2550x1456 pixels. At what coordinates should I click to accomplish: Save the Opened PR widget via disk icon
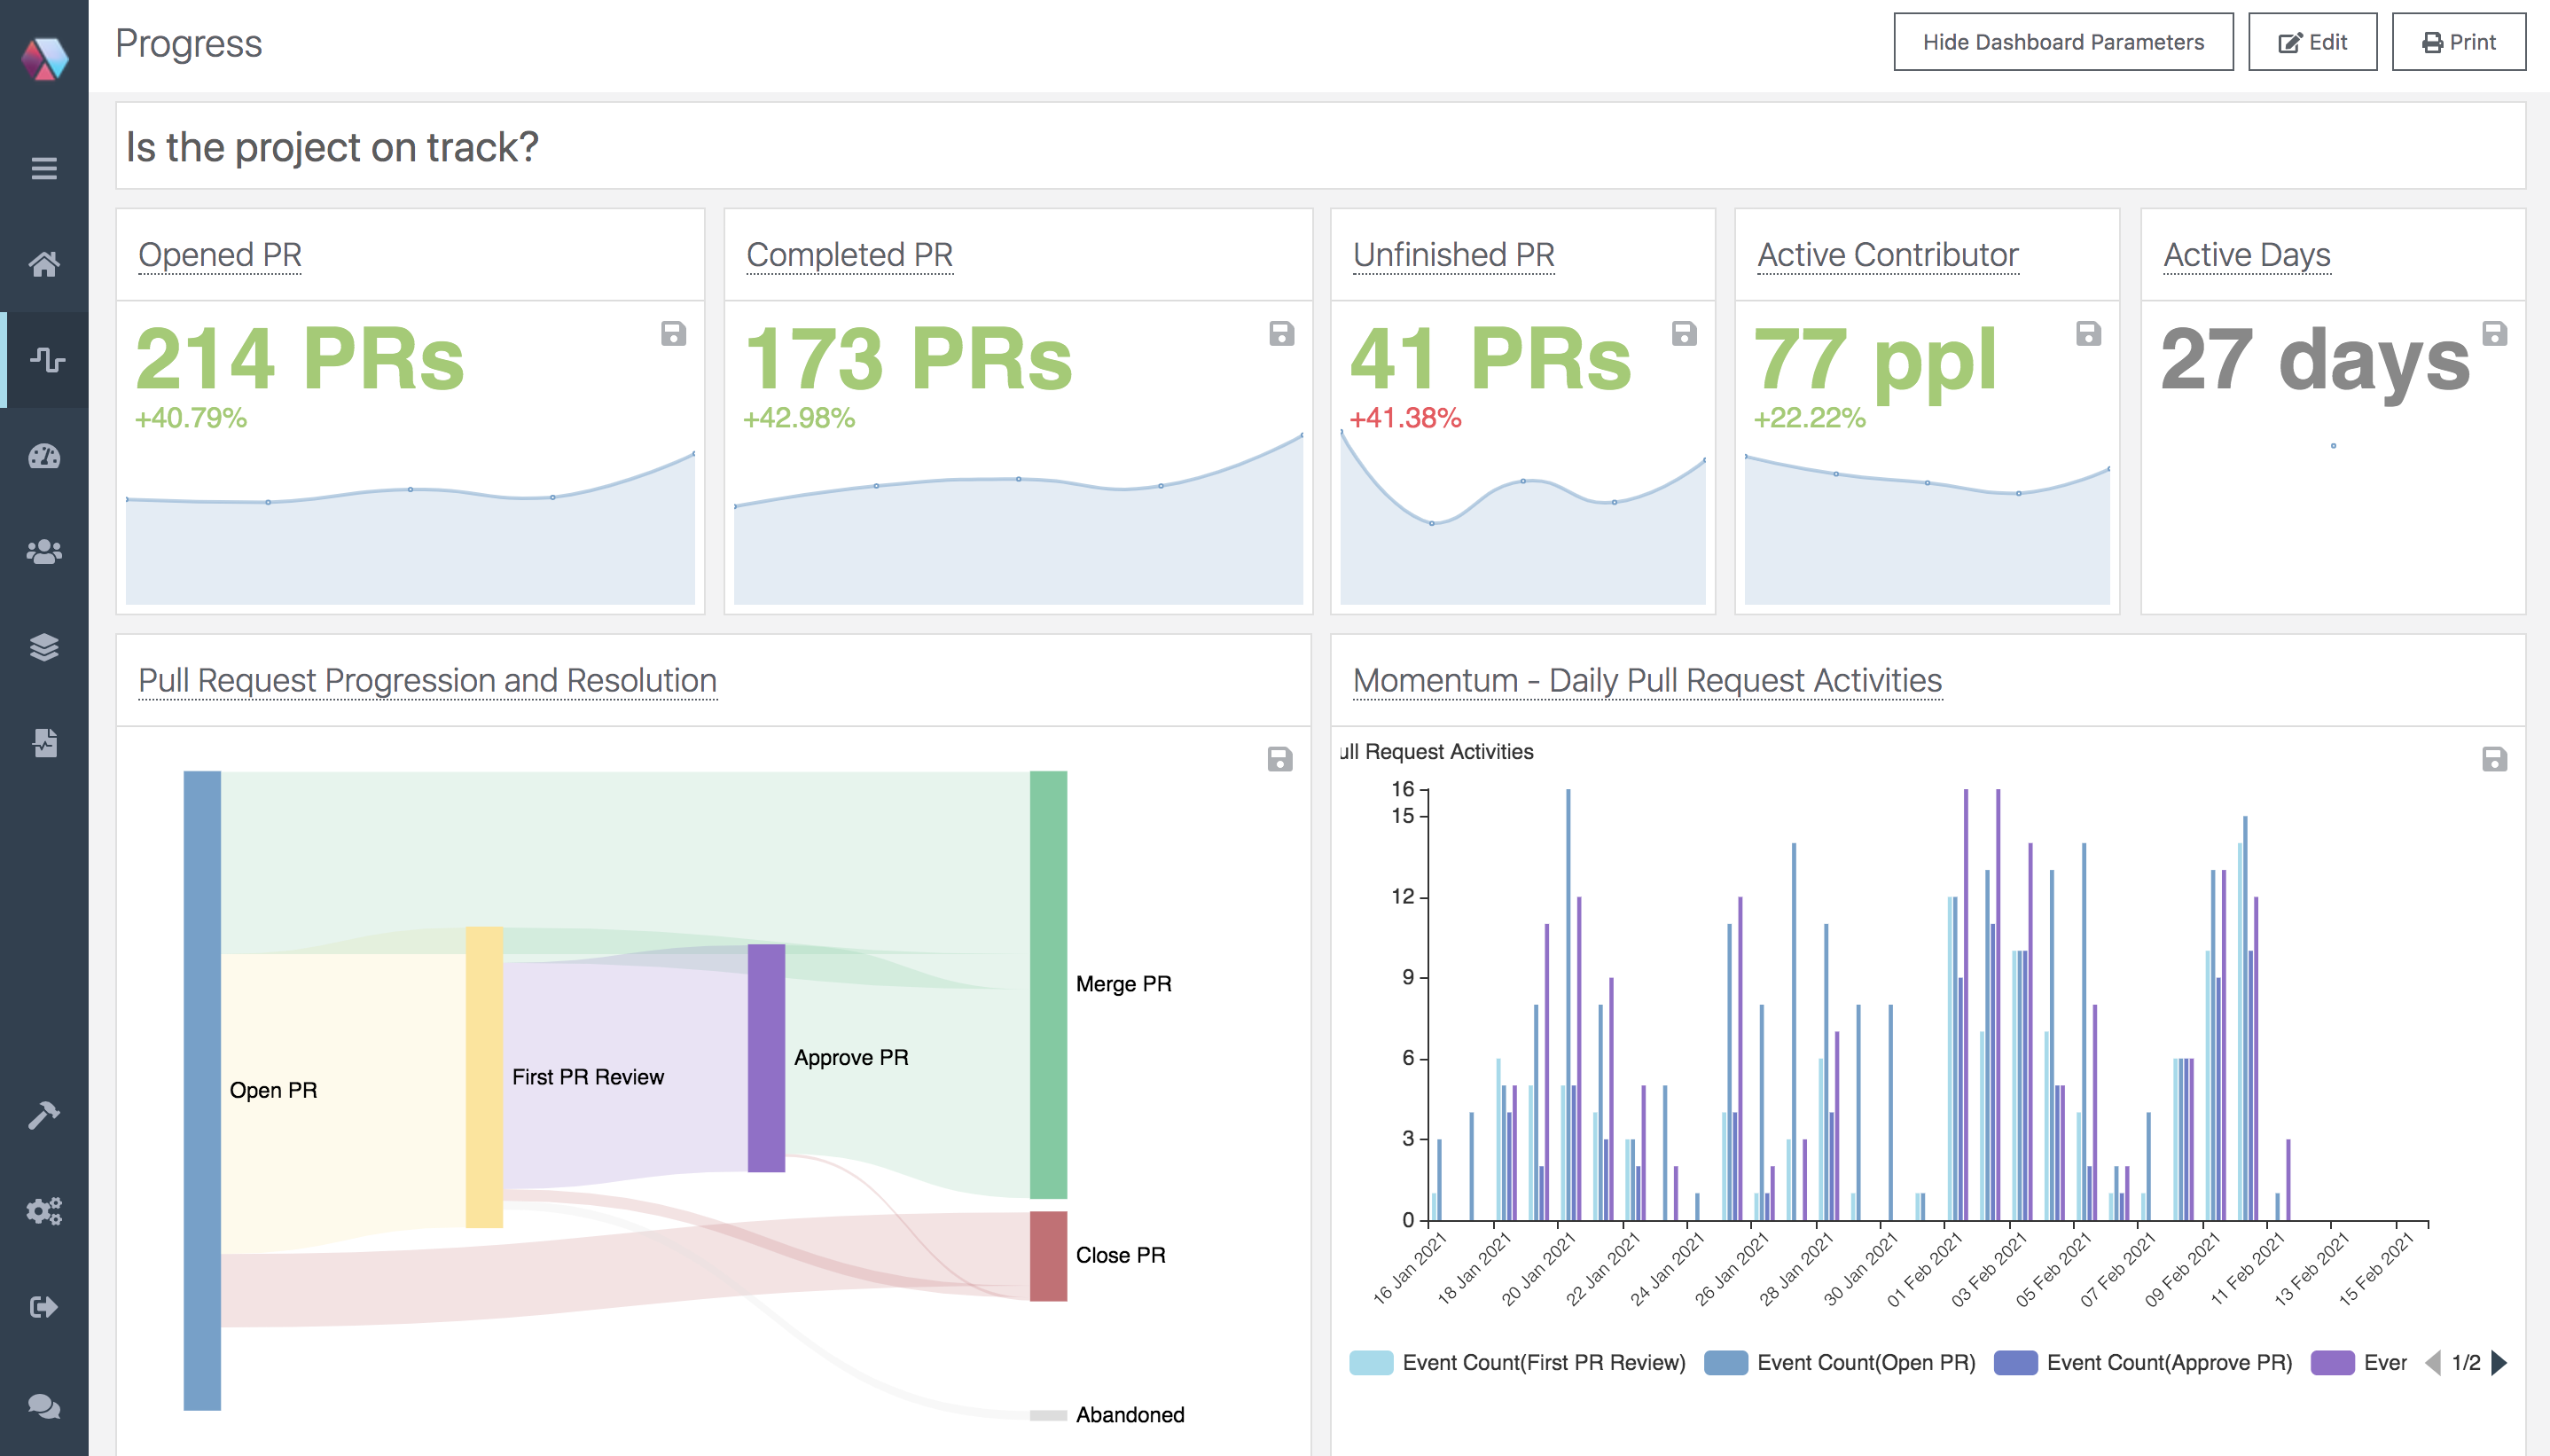coord(675,335)
